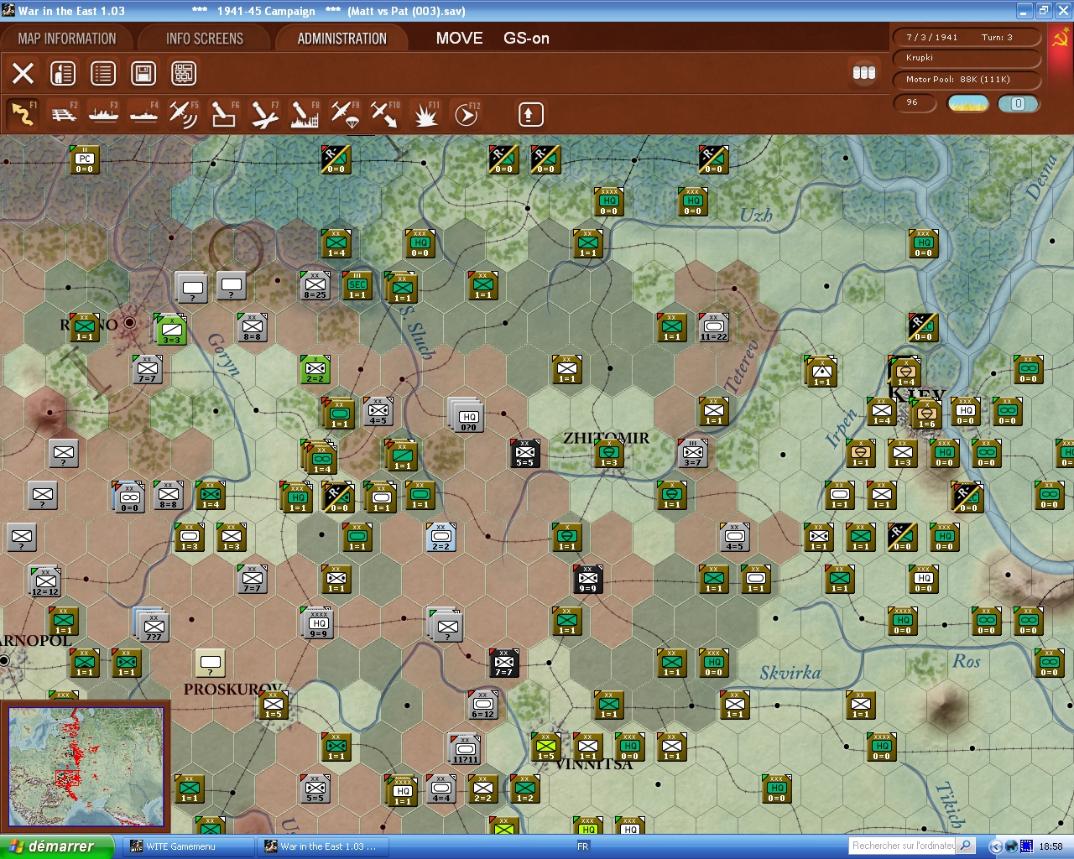Click War in the East taskbar button

point(322,846)
